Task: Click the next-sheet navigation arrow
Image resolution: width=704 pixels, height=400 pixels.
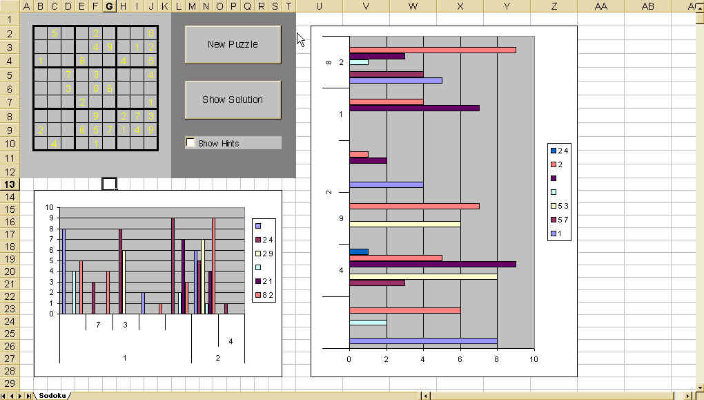Action: click(20, 395)
